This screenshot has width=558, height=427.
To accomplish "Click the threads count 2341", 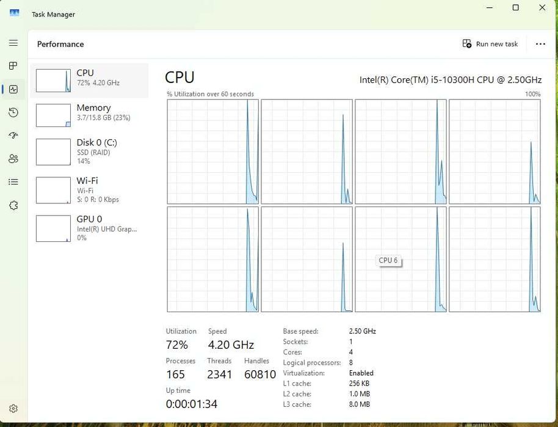I will point(220,374).
